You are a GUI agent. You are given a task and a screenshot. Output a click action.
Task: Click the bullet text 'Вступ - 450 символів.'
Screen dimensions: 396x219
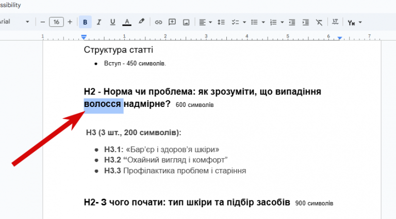pos(135,63)
